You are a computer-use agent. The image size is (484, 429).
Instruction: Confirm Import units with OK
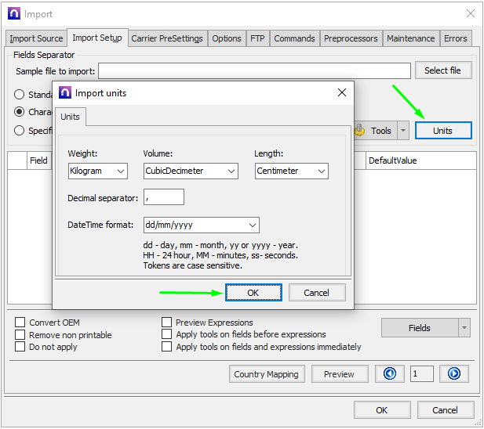click(x=253, y=292)
